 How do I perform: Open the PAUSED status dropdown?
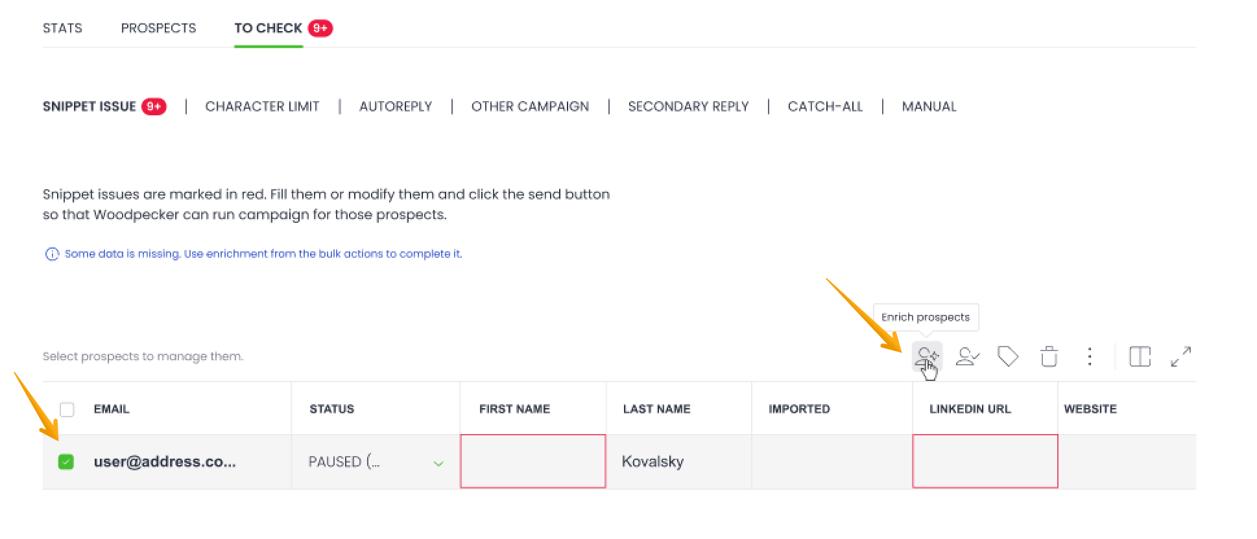click(438, 463)
